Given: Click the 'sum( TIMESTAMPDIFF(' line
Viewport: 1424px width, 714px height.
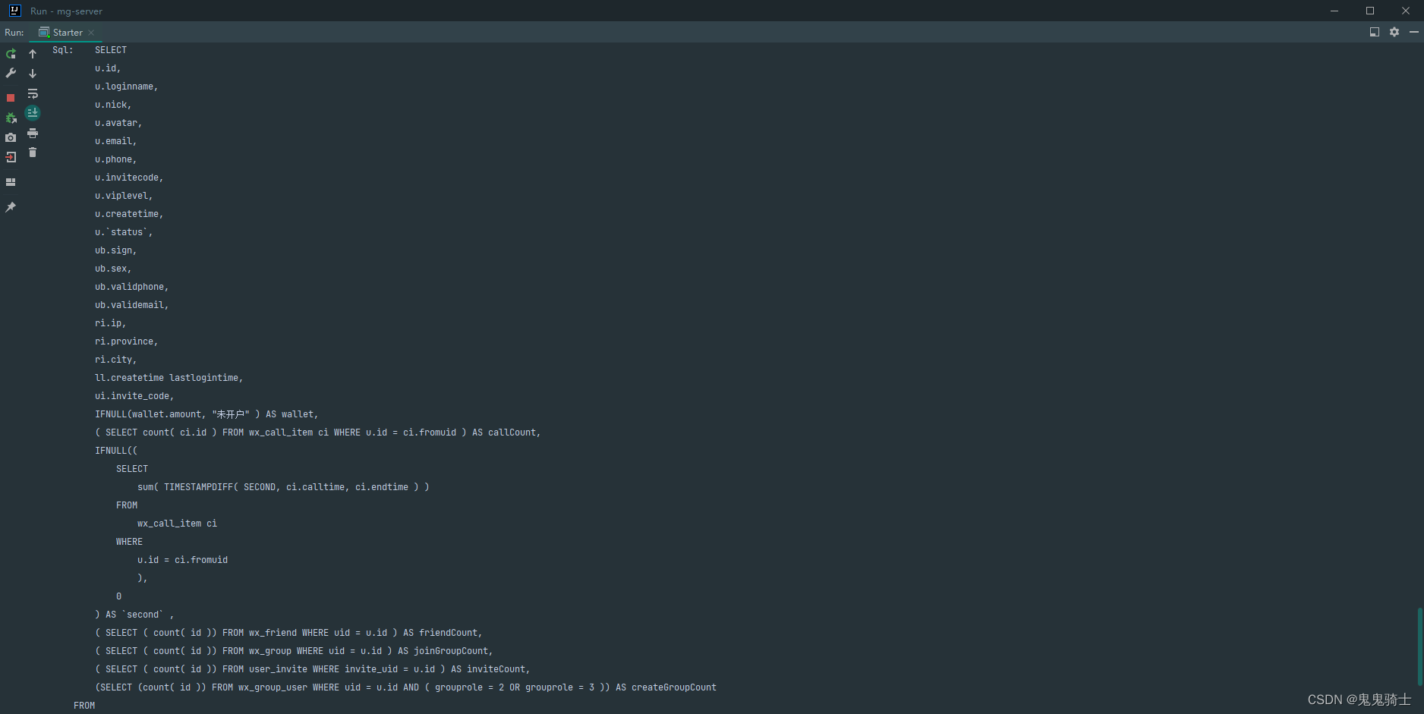Looking at the screenshot, I should pyautogui.click(x=283, y=487).
